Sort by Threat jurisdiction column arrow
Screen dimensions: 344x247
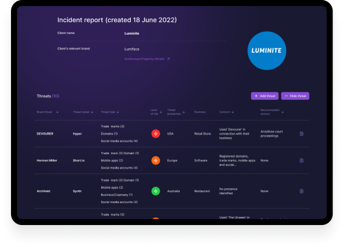(x=184, y=112)
